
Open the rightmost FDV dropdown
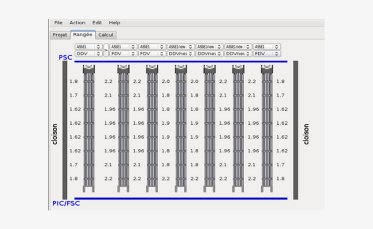267,54
